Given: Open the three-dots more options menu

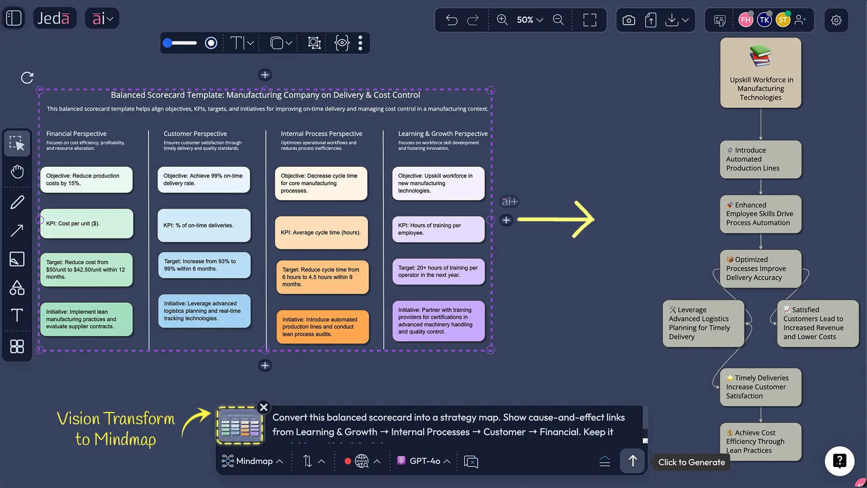Looking at the screenshot, I should 360,43.
